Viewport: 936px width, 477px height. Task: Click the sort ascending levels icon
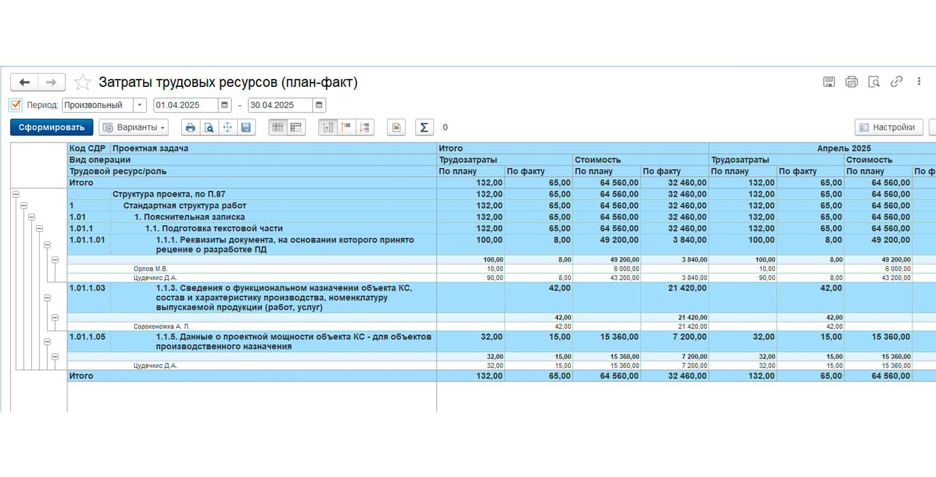[346, 127]
